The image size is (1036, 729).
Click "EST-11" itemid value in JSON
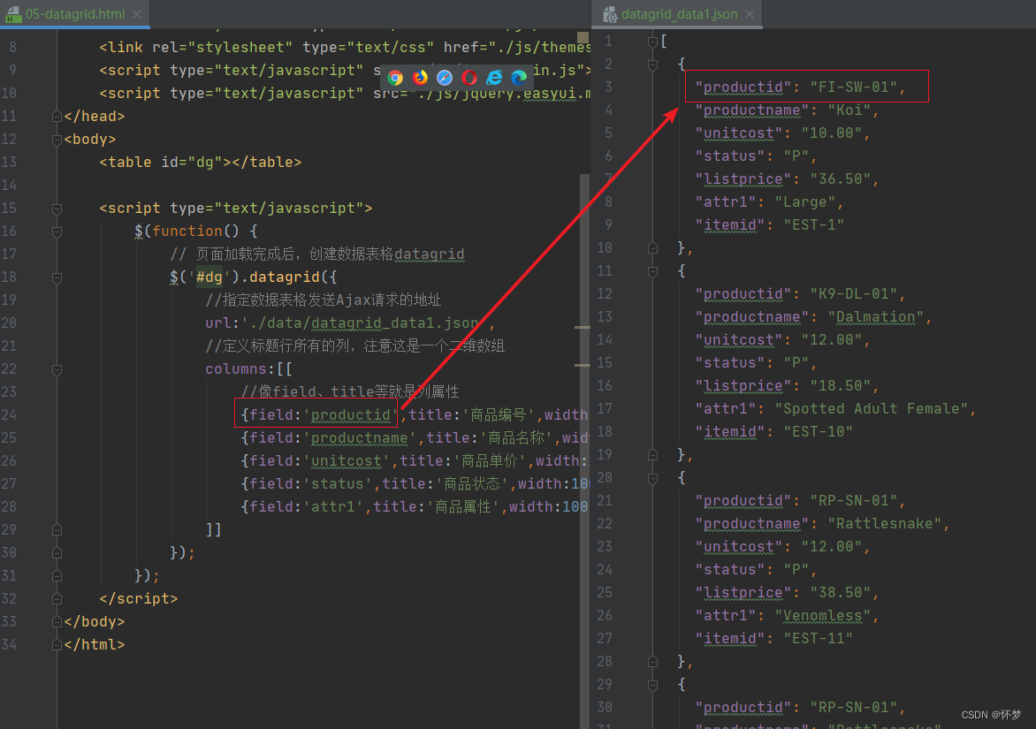[x=818, y=639]
